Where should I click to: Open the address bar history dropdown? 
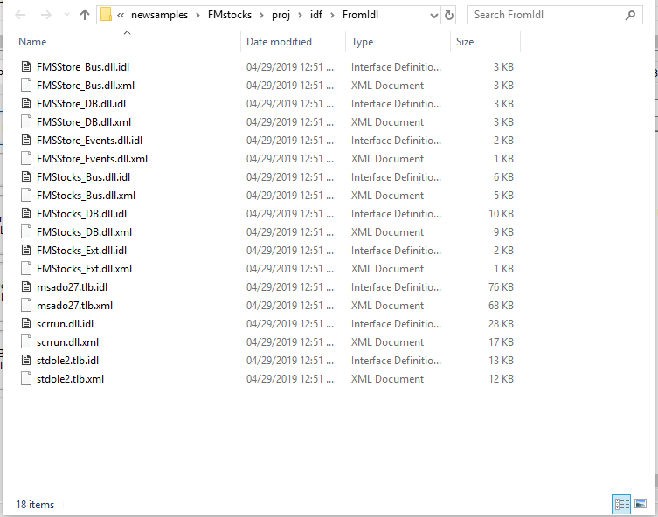(x=433, y=15)
